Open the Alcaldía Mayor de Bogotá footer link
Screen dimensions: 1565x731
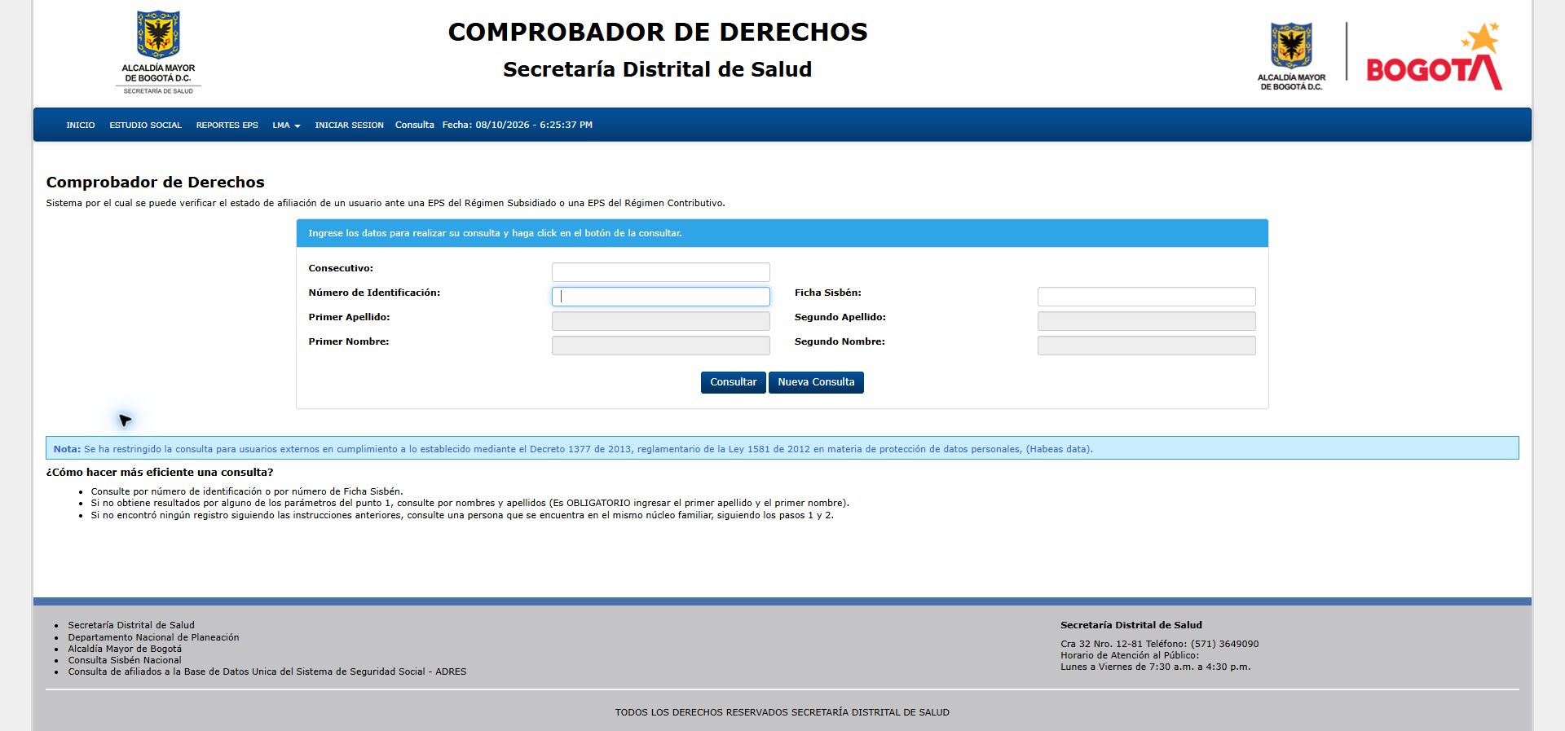click(125, 650)
